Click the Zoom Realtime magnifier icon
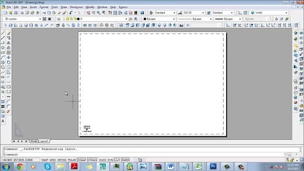This screenshot has height=171, width=304. click(x=93, y=13)
